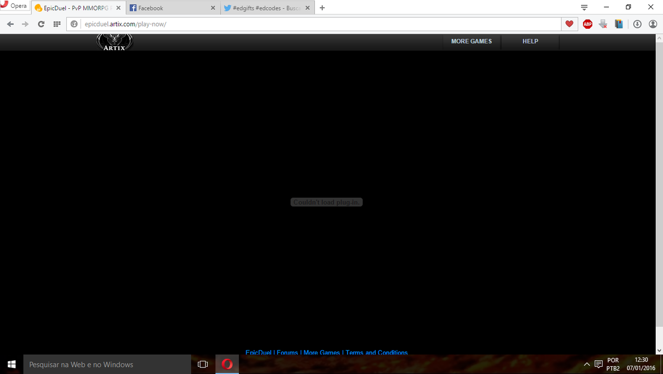Click the heart bookmark icon
Image resolution: width=663 pixels, height=374 pixels.
pos(569,24)
